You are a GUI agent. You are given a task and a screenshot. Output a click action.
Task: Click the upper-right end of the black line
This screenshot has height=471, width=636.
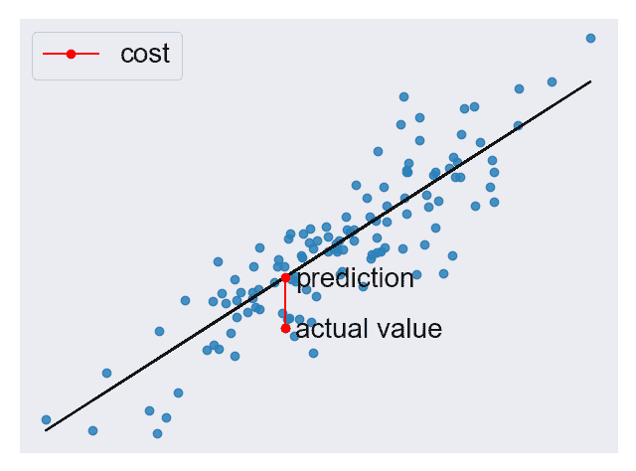pos(590,81)
